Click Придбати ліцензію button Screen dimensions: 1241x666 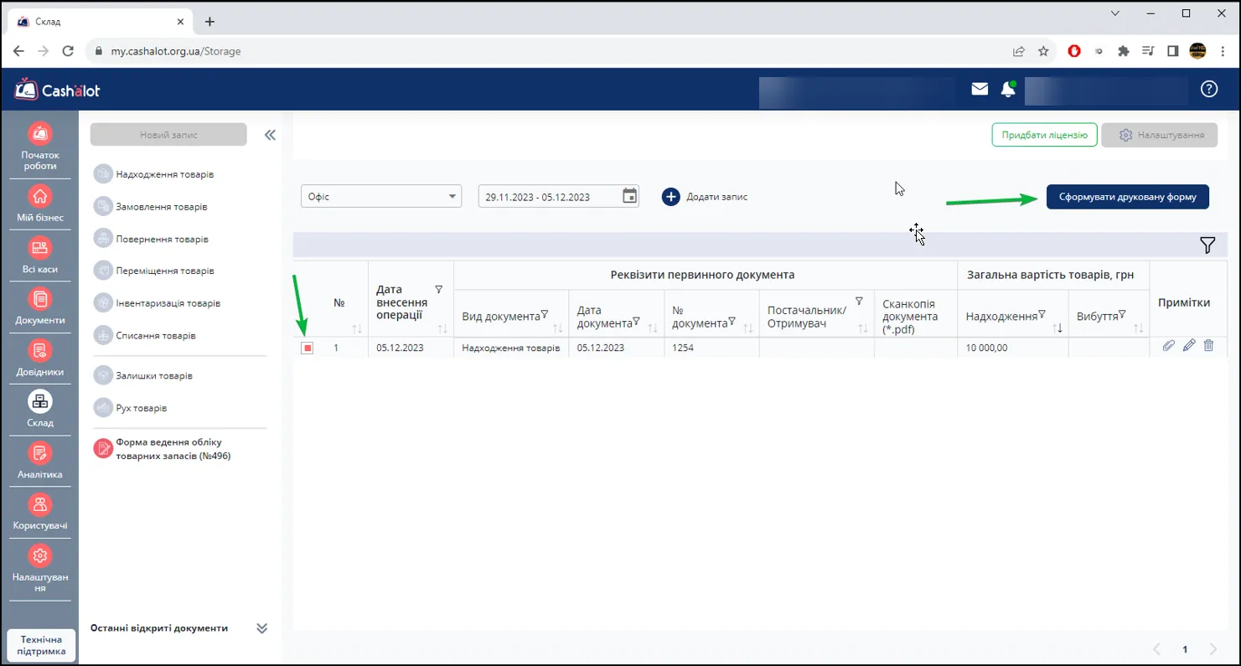tap(1044, 135)
